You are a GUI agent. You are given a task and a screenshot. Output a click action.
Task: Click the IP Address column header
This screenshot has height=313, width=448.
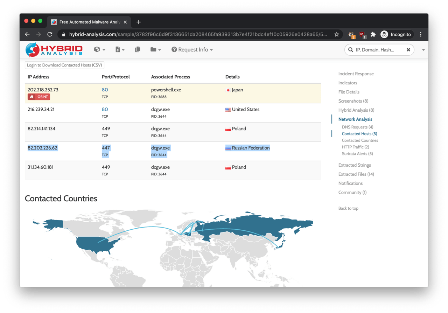click(x=38, y=77)
